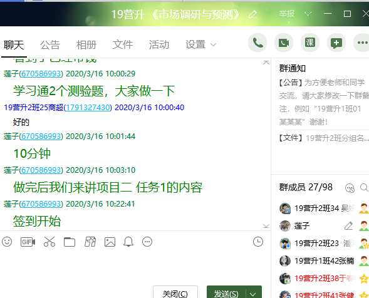The image size is (369, 298).
Task: Open the classroom (课) icon
Action: pos(310,43)
